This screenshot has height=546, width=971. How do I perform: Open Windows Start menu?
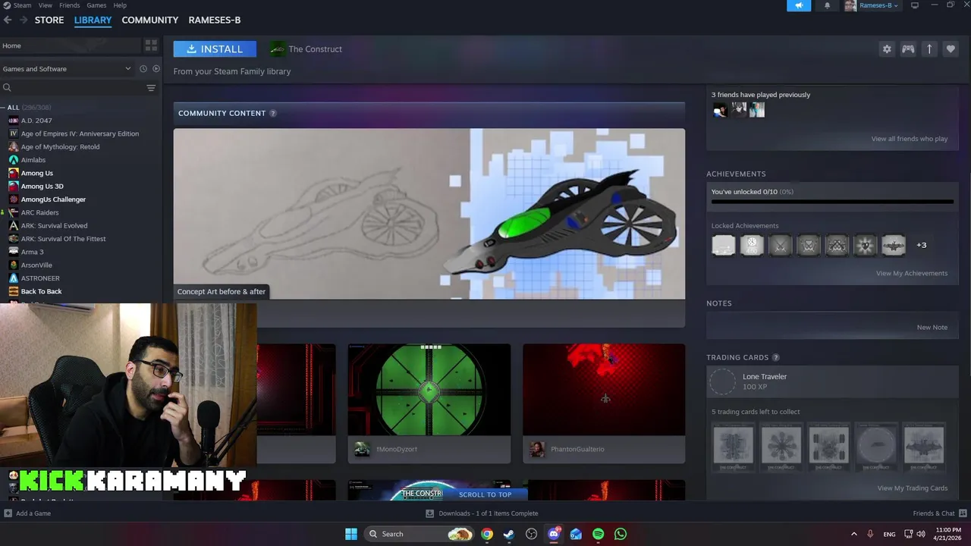pyautogui.click(x=351, y=534)
